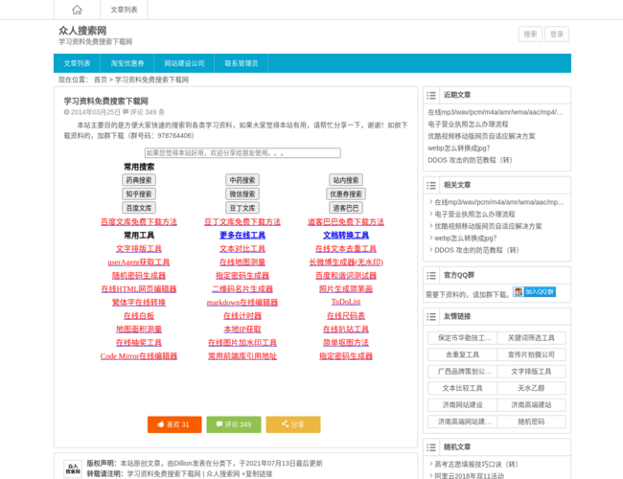Open 在线地图测量 link
Screen dimensions: 623x479
coord(242,262)
